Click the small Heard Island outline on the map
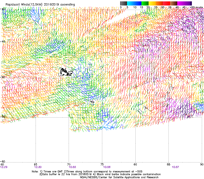This screenshot has height=179, width=204. coord(92,102)
